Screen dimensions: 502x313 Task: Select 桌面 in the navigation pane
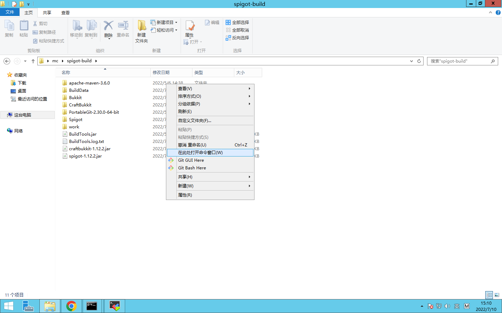coord(22,91)
